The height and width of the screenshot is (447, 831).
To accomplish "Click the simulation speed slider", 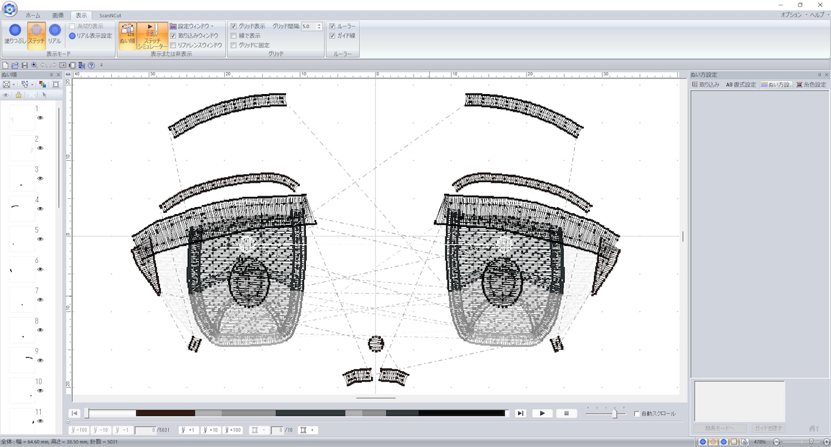I will click(x=606, y=413).
